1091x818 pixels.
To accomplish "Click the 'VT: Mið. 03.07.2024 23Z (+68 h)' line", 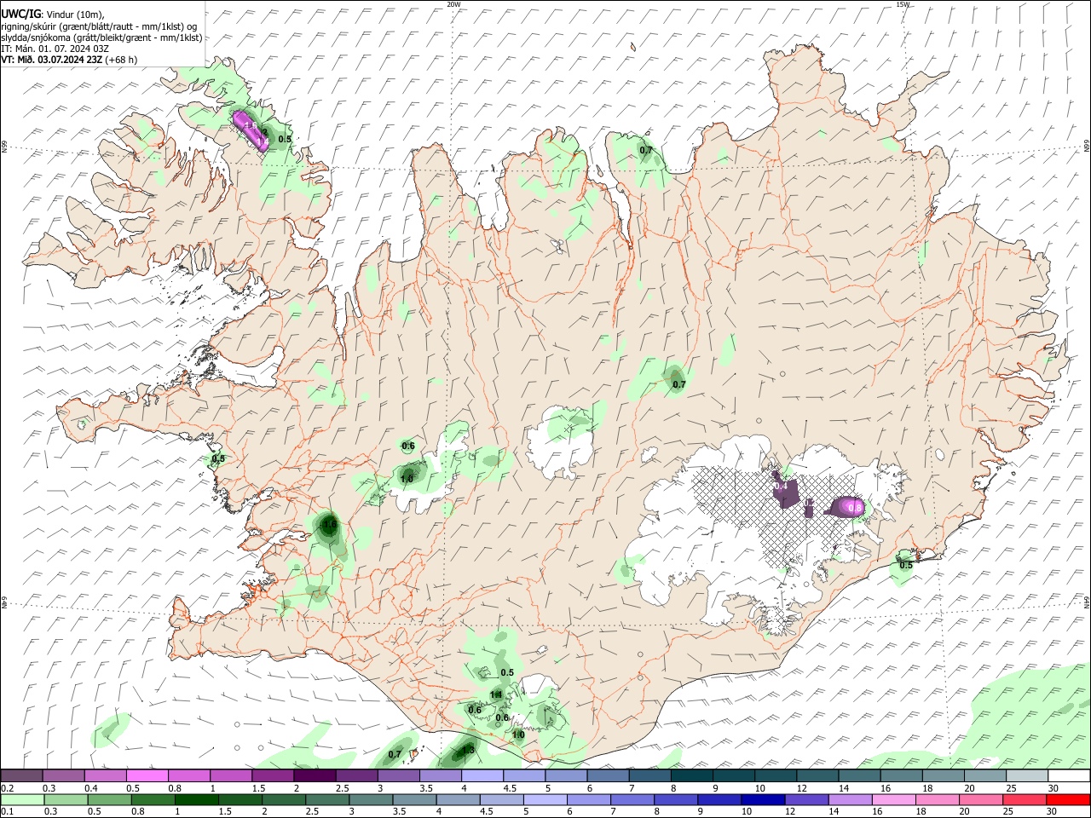I will [x=69, y=60].
